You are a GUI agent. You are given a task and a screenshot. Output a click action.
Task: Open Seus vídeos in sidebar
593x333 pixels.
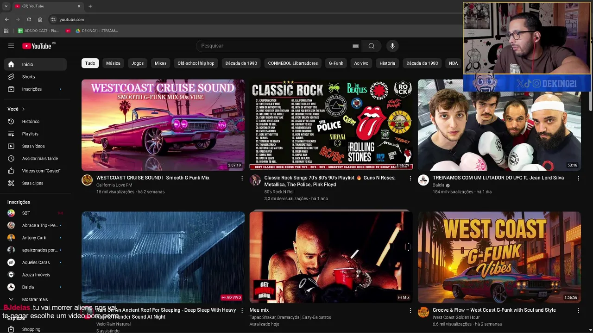35,146
